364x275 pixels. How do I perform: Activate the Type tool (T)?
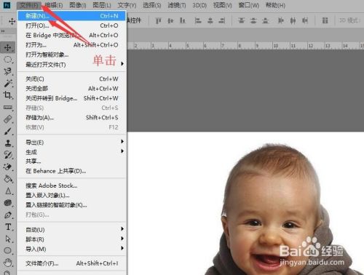tap(8, 227)
